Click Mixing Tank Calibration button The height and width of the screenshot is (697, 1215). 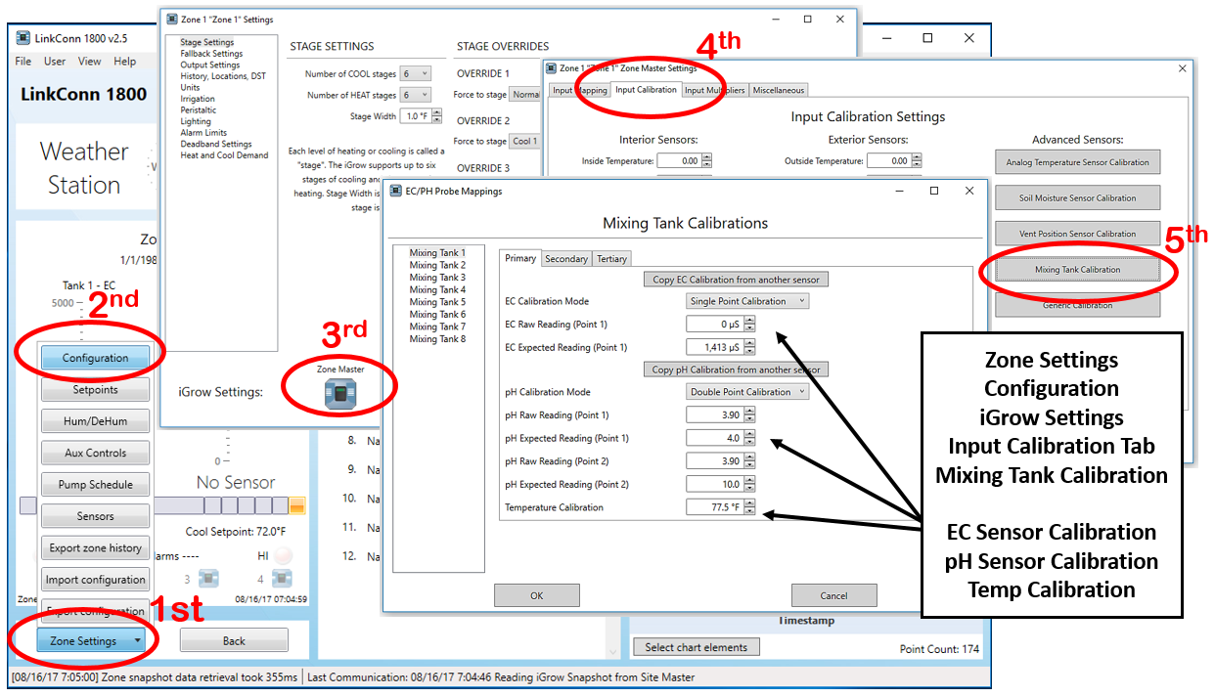point(1077,270)
